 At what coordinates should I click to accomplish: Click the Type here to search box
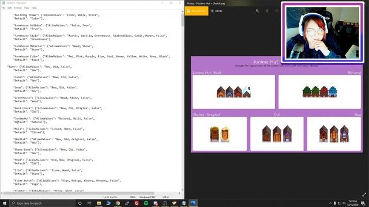[x=42, y=203]
